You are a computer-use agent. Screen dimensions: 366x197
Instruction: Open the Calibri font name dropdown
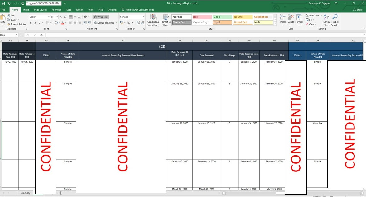(x=49, y=17)
